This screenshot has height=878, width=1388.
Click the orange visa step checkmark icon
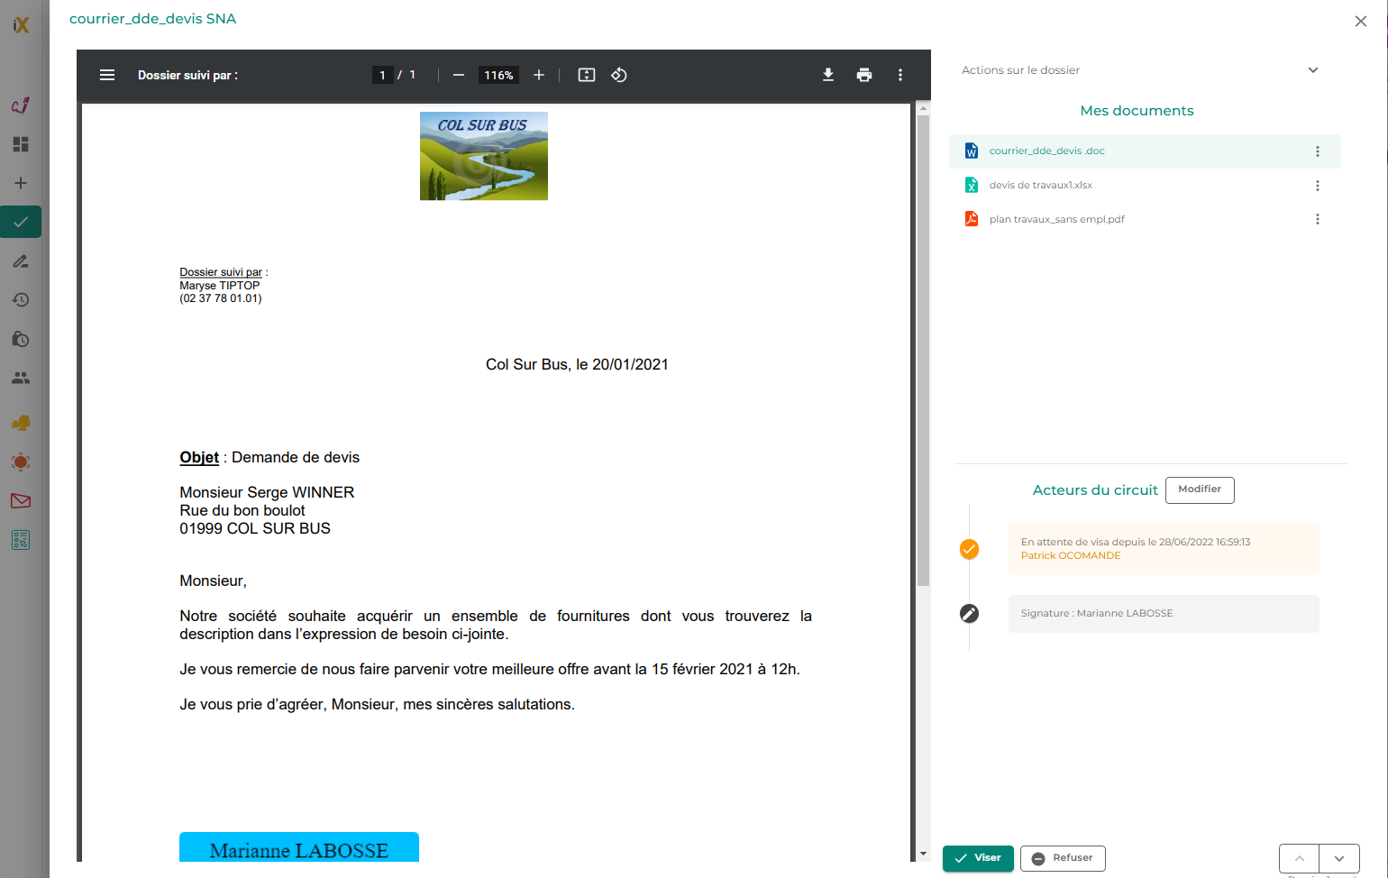pyautogui.click(x=969, y=549)
